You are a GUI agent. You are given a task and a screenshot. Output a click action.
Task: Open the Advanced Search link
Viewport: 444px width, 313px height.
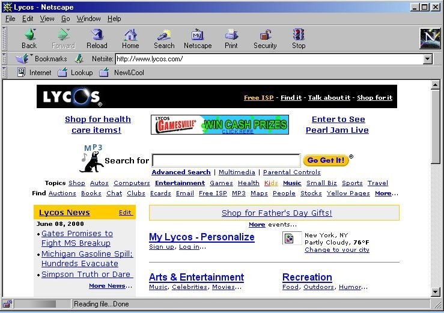tap(181, 172)
